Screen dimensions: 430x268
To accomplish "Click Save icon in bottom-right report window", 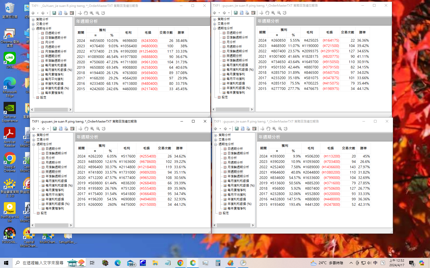I will pos(237,129).
